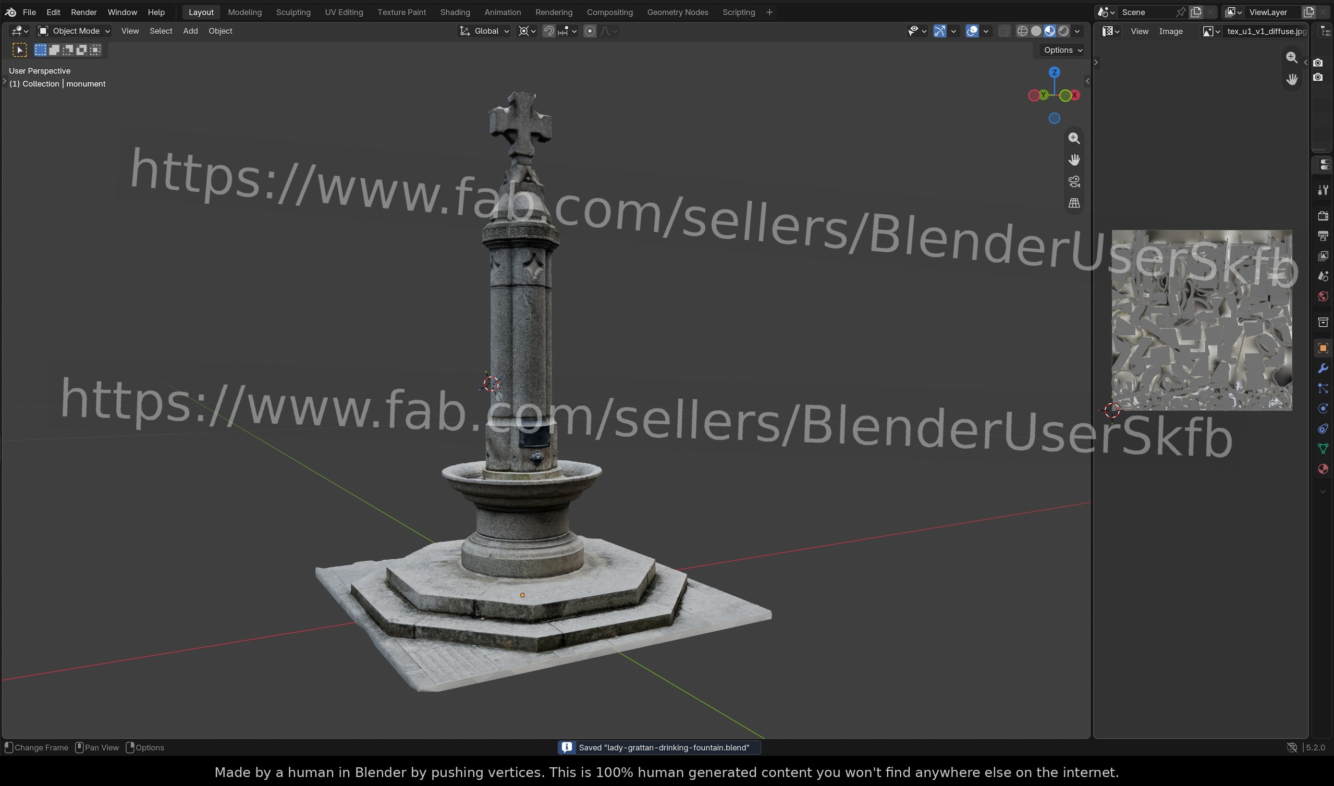This screenshot has width=1334, height=786.
Task: Open the Render properties tab icon
Action: pyautogui.click(x=1323, y=216)
